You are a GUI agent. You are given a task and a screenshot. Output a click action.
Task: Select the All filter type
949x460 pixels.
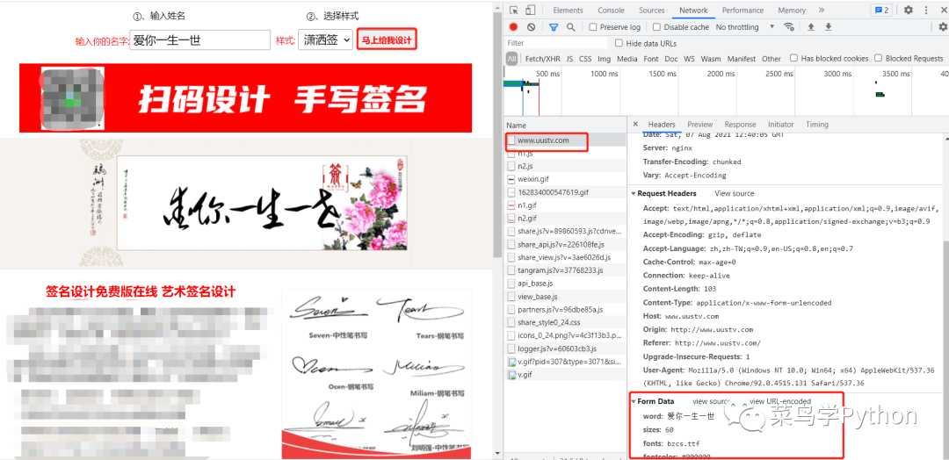512,59
